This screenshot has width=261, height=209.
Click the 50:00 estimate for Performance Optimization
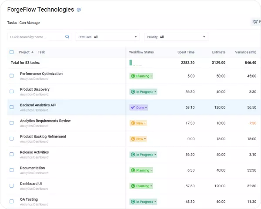point(221,76)
